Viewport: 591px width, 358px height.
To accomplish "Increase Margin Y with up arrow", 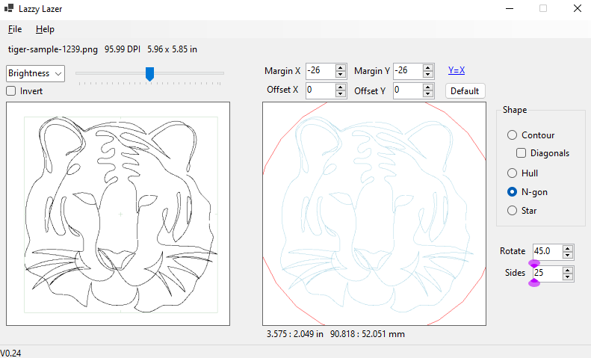I will coord(428,68).
